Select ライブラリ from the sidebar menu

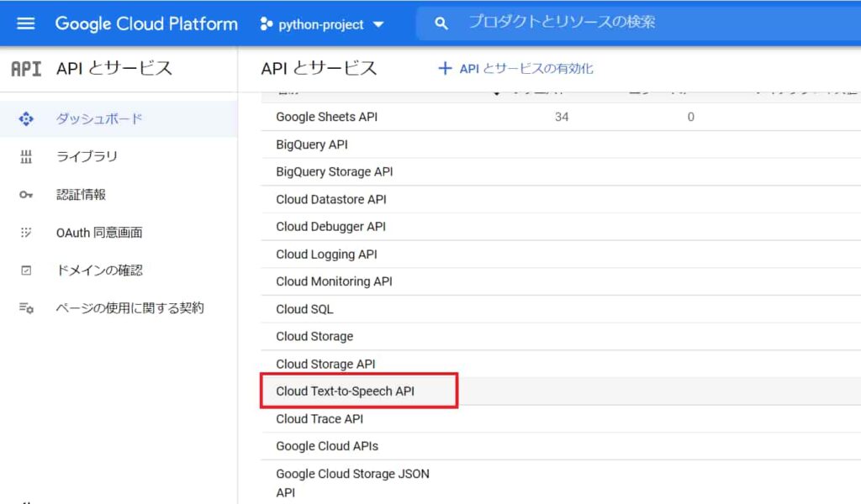(x=87, y=156)
